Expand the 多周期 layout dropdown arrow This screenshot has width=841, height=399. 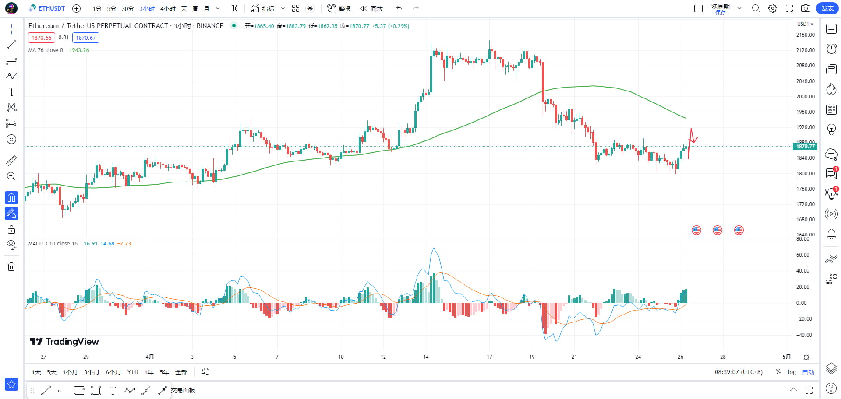[739, 8]
